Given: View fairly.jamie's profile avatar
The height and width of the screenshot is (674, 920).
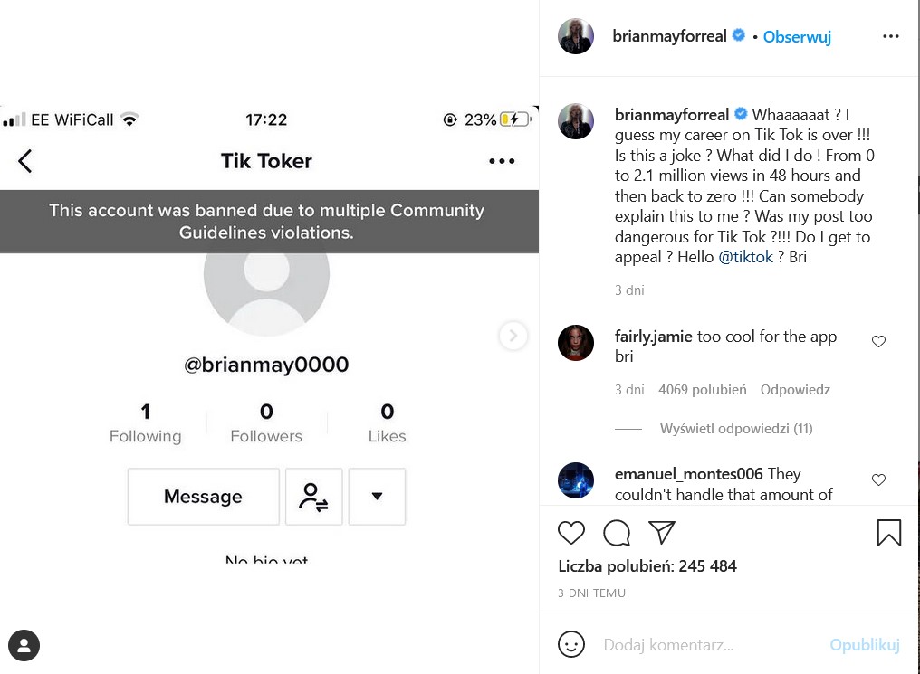Looking at the screenshot, I should point(576,343).
